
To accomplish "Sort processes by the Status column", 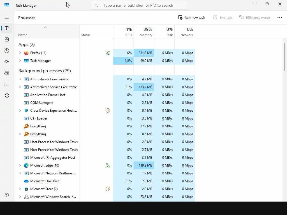I will pyautogui.click(x=96, y=31).
